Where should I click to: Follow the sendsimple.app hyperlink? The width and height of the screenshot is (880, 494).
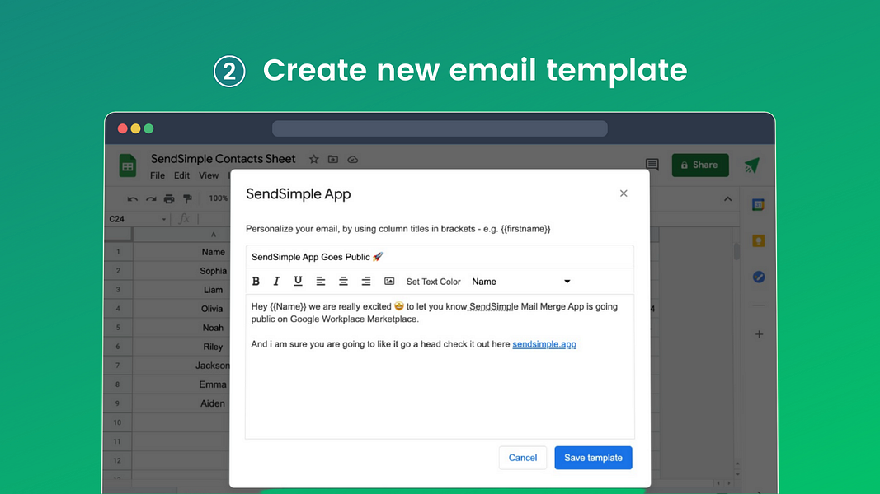544,344
